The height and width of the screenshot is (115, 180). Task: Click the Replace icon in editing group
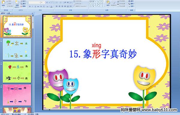pyautogui.click(x=131, y=4)
